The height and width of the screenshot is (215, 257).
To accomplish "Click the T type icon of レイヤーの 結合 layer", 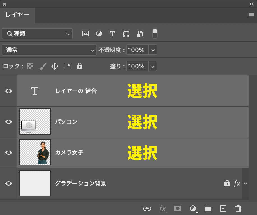I will tap(35, 91).
